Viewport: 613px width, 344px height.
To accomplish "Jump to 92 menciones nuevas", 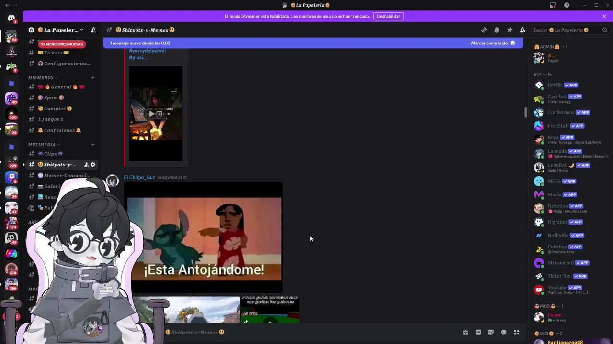I will 62,44.
